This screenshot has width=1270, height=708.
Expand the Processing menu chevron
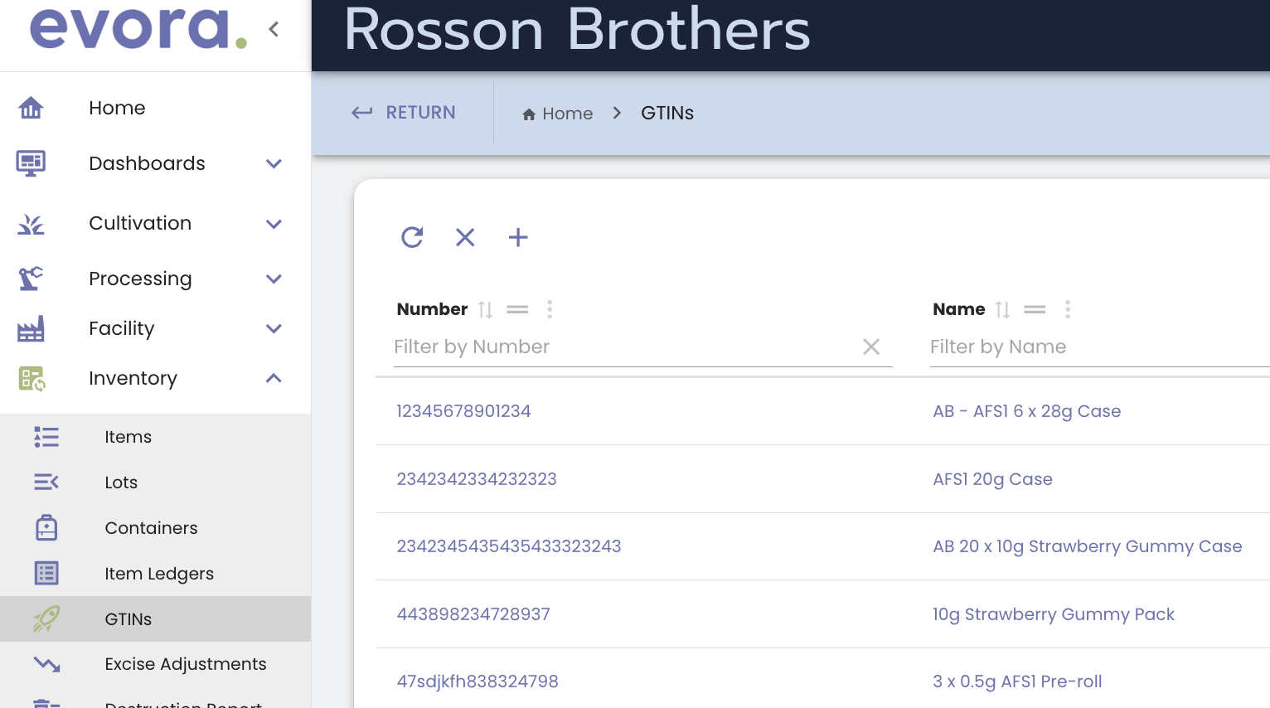tap(274, 279)
